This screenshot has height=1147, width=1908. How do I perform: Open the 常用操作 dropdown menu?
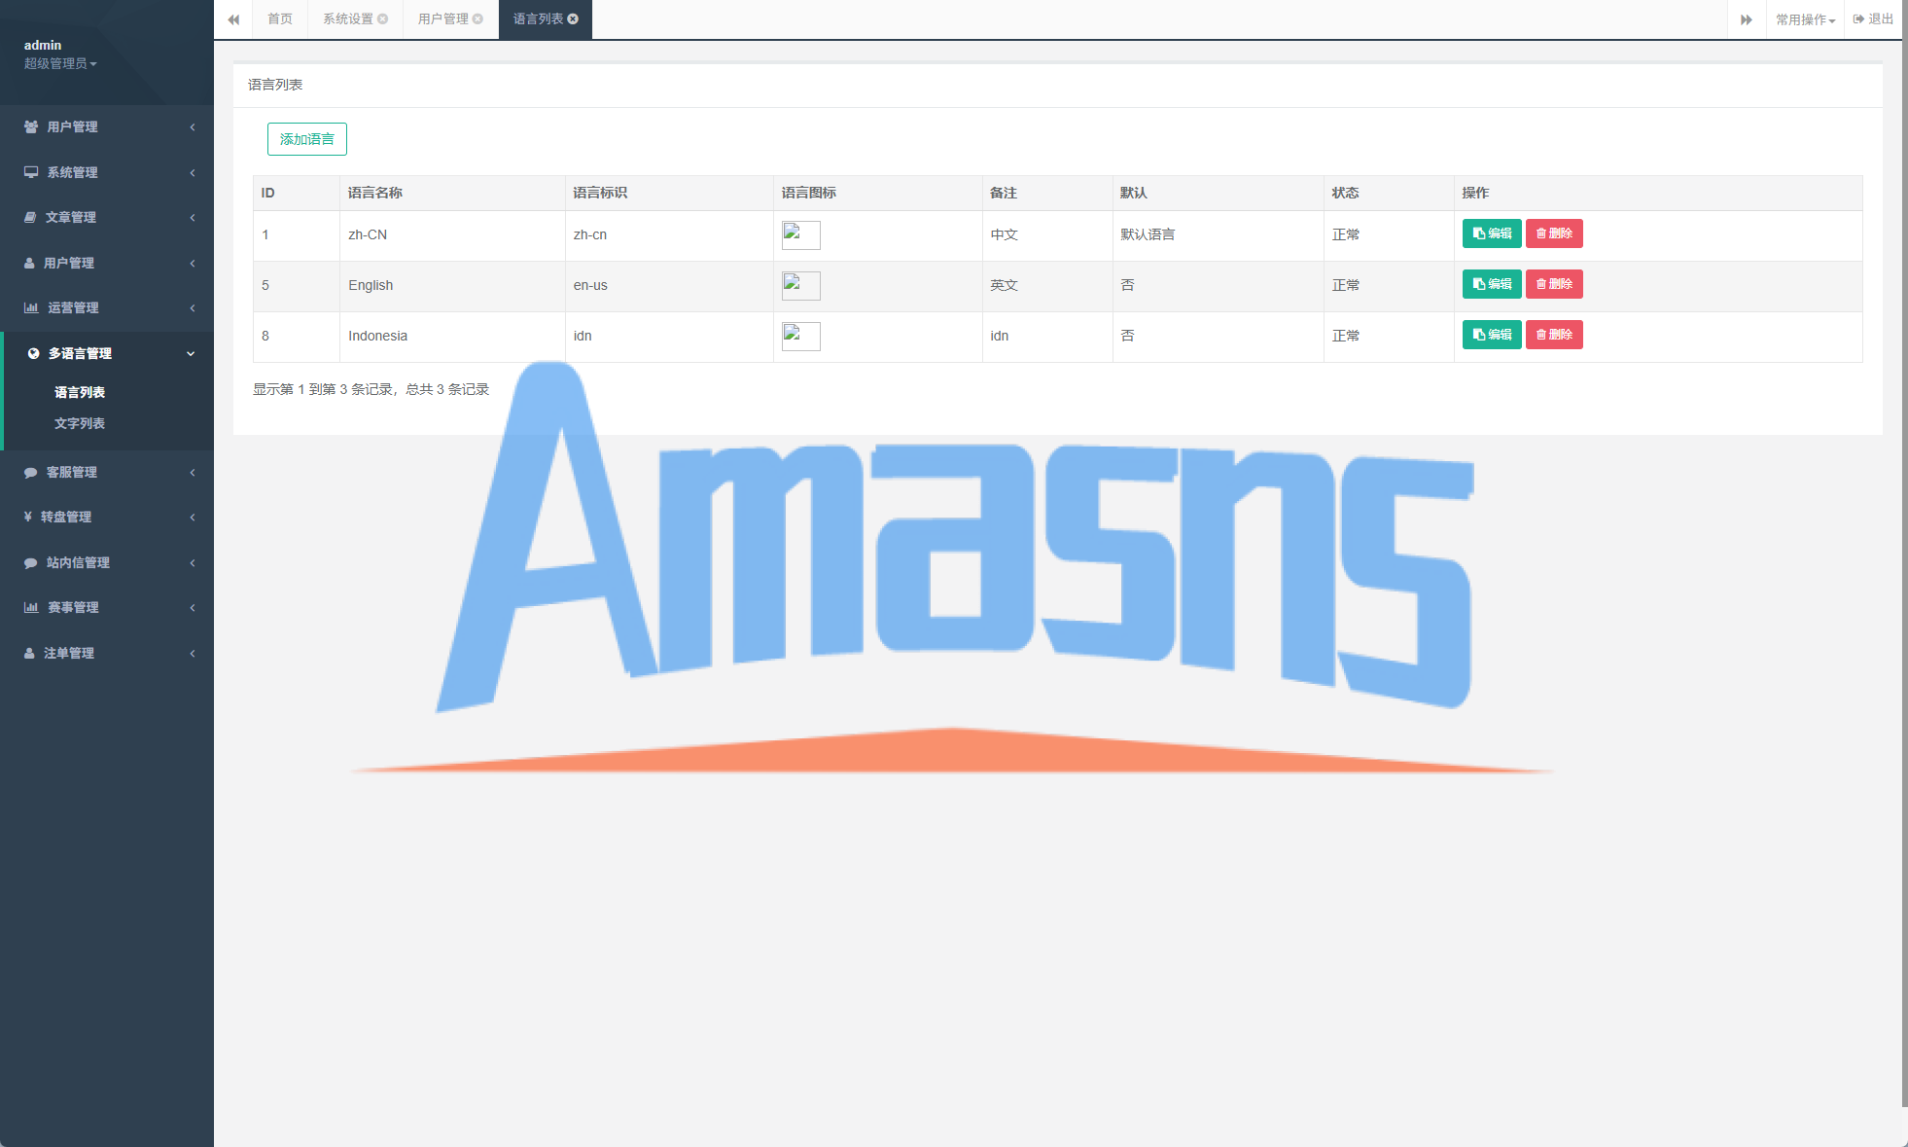point(1805,19)
